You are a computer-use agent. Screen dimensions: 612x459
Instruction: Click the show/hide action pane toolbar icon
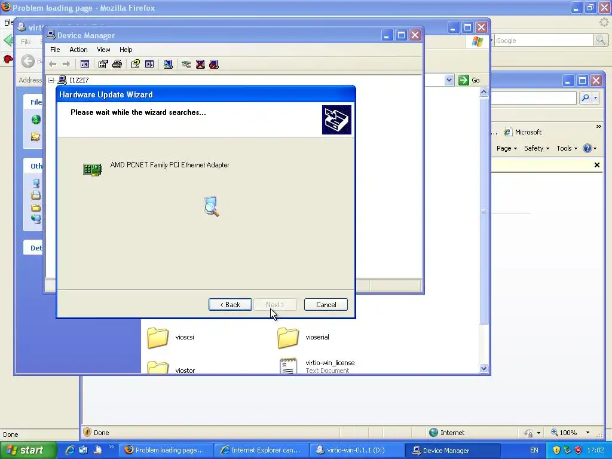click(x=149, y=64)
